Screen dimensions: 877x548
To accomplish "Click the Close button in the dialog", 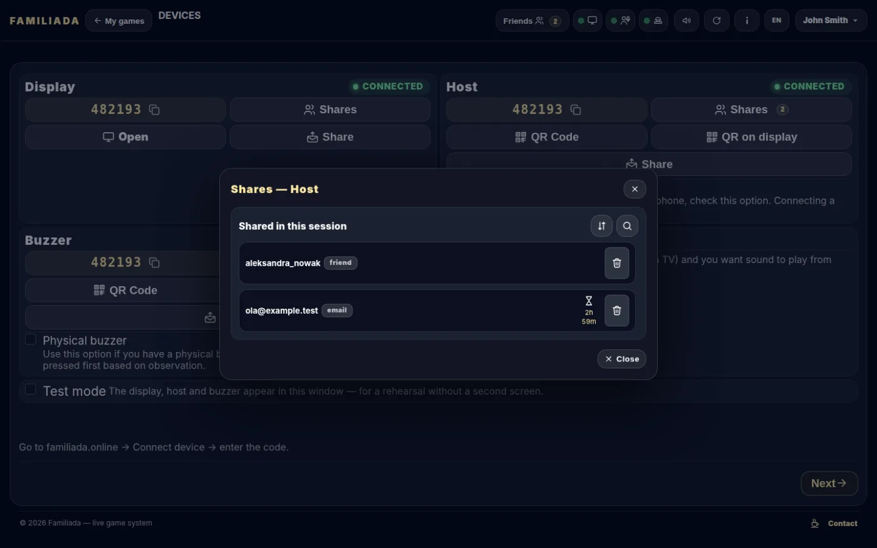I will (621, 359).
